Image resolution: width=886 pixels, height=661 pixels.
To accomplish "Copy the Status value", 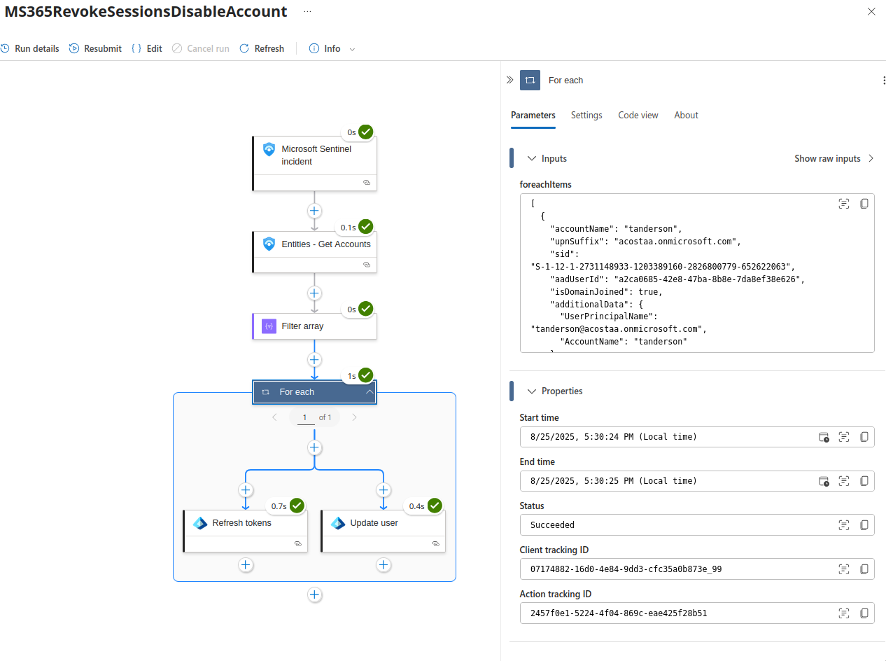I will [x=864, y=525].
